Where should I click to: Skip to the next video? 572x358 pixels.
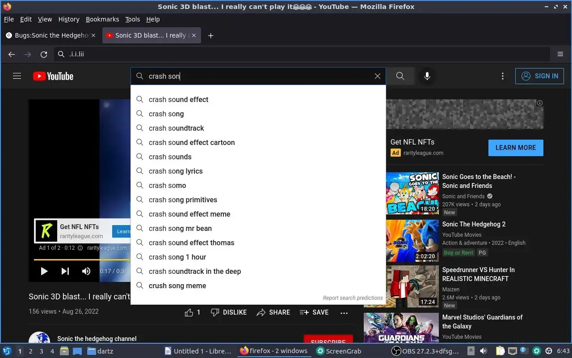tap(65, 271)
